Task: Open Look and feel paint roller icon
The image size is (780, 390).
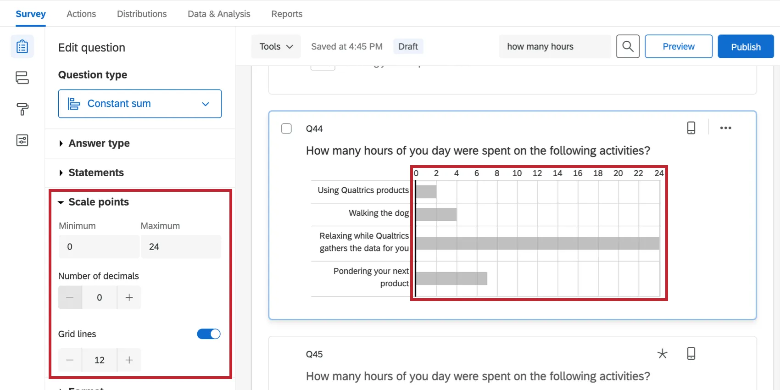Action: click(x=22, y=109)
